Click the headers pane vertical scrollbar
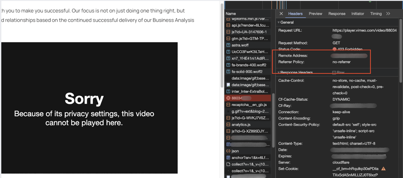Screen dimensions: 403x178 click(x=400, y=50)
